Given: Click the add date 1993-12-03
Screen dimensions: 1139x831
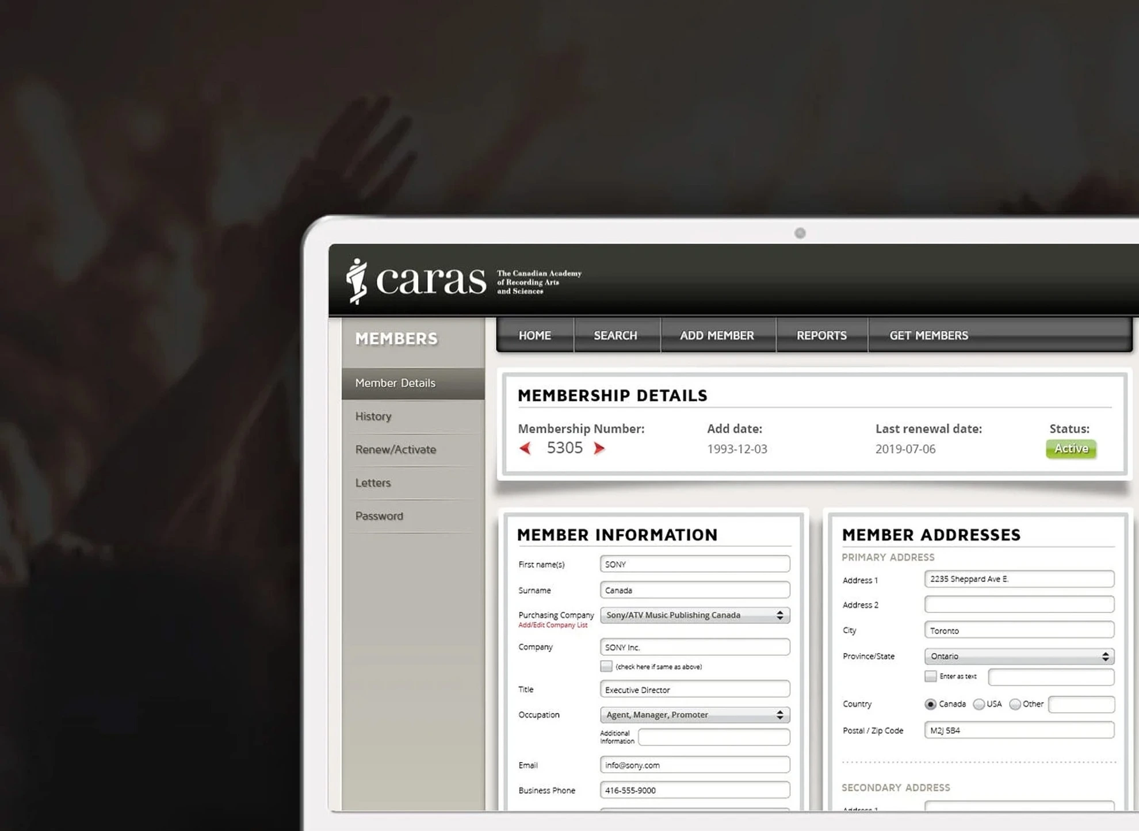Looking at the screenshot, I should 737,449.
